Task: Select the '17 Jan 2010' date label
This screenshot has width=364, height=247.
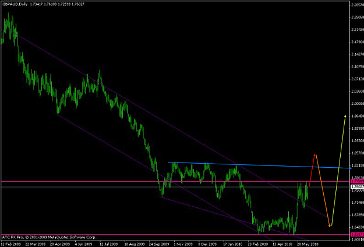Action: [233, 245]
